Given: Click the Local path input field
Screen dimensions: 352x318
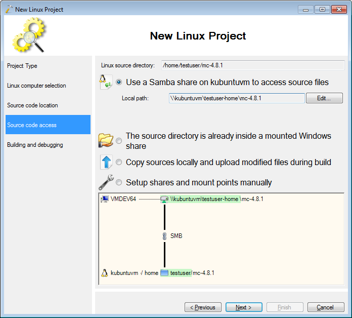Looking at the screenshot, I should tap(237, 98).
